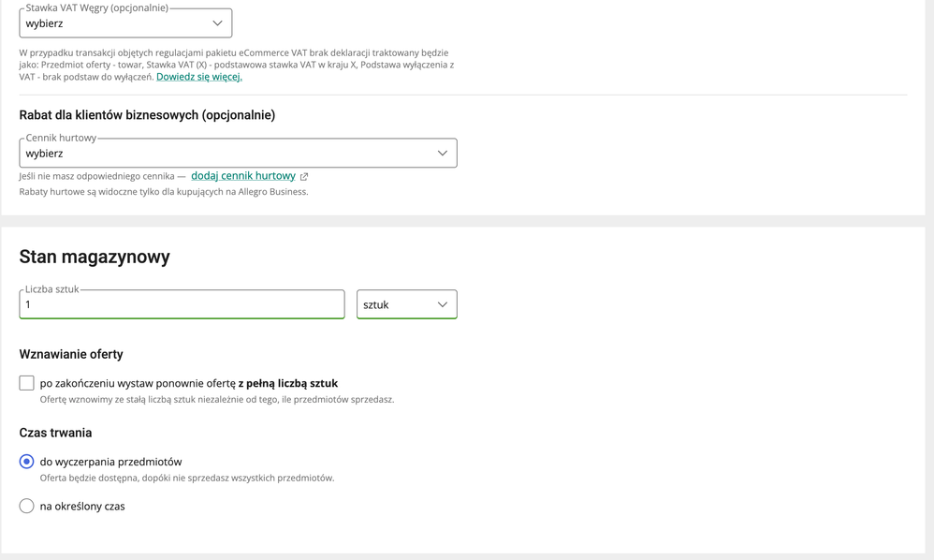Screen dimensions: 934x560
Task: Open the sztuk unit dropdown
Action: tap(406, 305)
